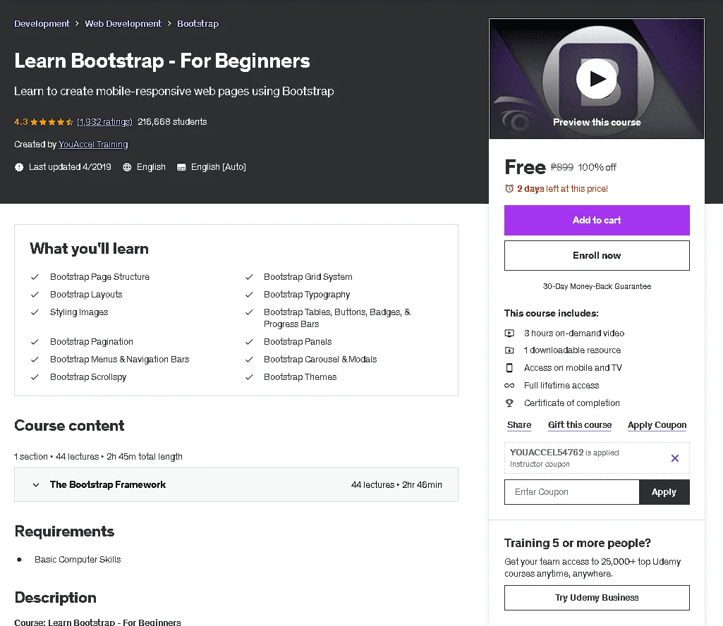
Task: Click the star rating icons
Action: 51,122
